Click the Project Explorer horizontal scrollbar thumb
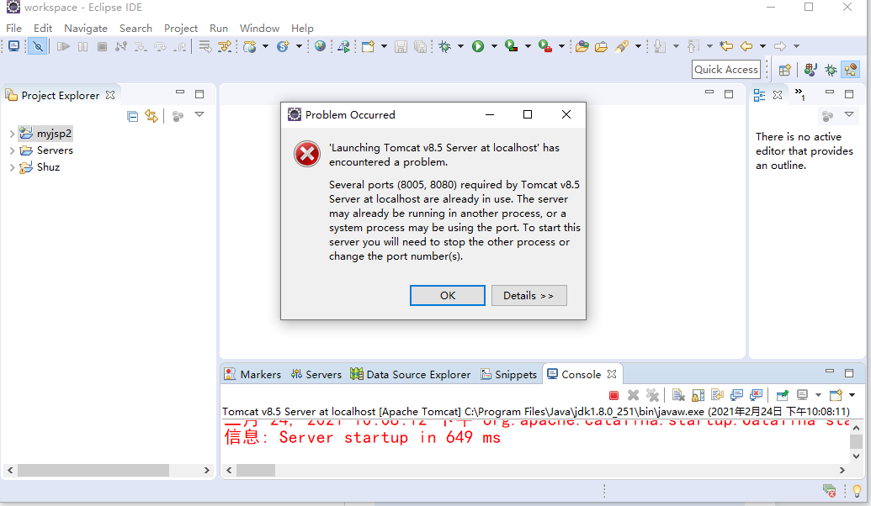This screenshot has width=871, height=506. [x=93, y=470]
